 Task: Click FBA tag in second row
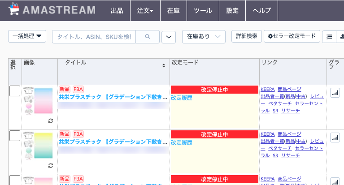(78, 134)
